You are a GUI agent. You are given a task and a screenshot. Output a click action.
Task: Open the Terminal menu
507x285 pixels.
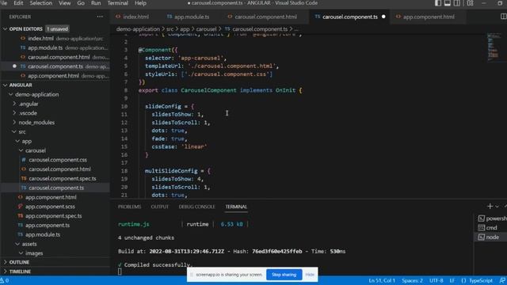[118, 3]
